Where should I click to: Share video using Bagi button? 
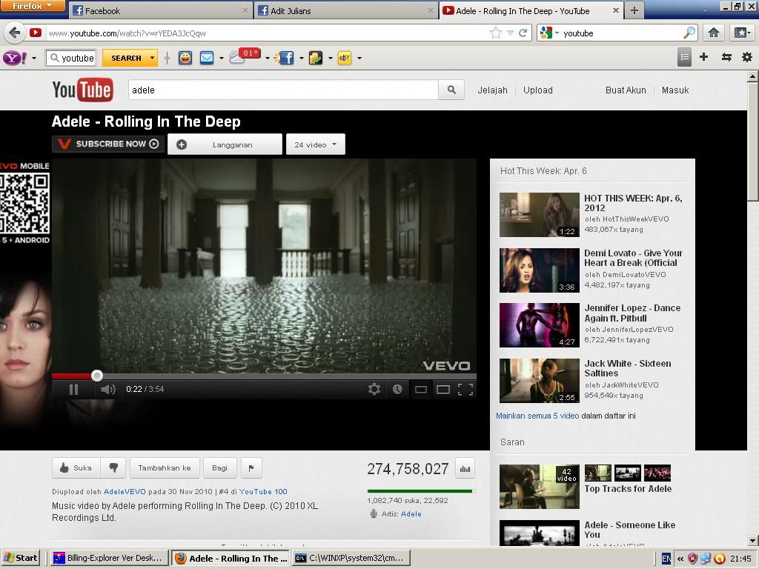(x=219, y=468)
